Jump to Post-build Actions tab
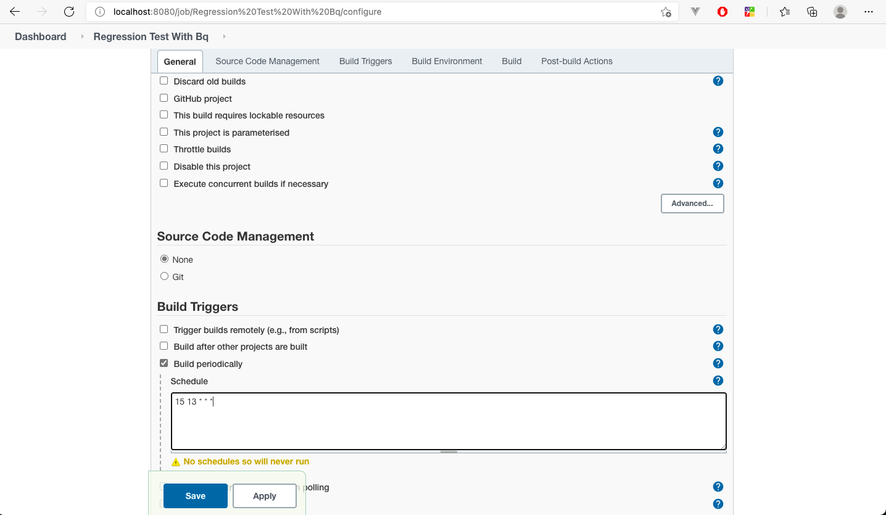 point(577,61)
